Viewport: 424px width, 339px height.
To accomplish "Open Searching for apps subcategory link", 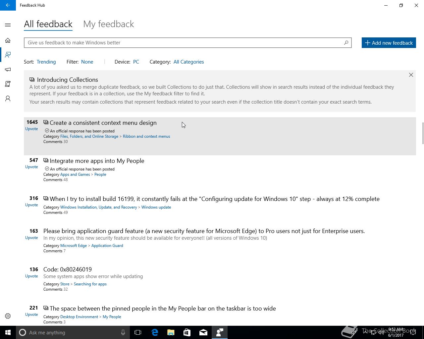I will pos(90,284).
